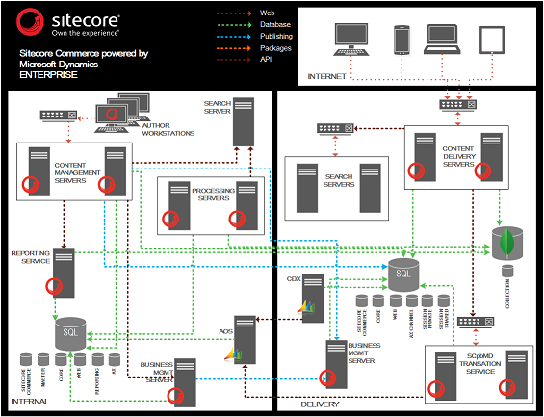Click the Database legend label
Image resolution: width=544 pixels, height=417 pixels.
[x=275, y=25]
